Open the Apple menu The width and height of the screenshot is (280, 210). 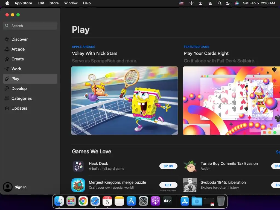[7, 3]
